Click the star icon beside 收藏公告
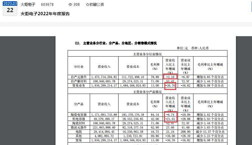 click(x=87, y=5)
